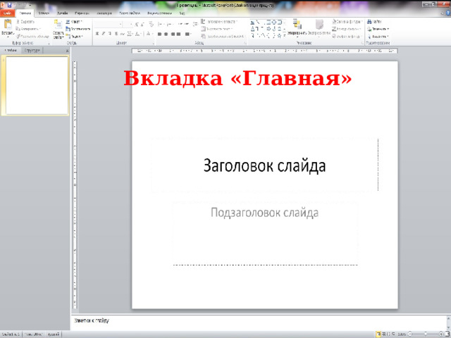Open the Вставка ribbon tab

(44, 13)
